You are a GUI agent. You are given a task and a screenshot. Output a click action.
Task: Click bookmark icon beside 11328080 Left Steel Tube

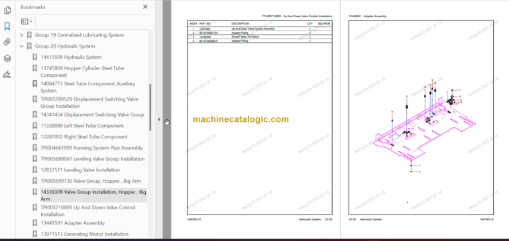pyautogui.click(x=34, y=126)
